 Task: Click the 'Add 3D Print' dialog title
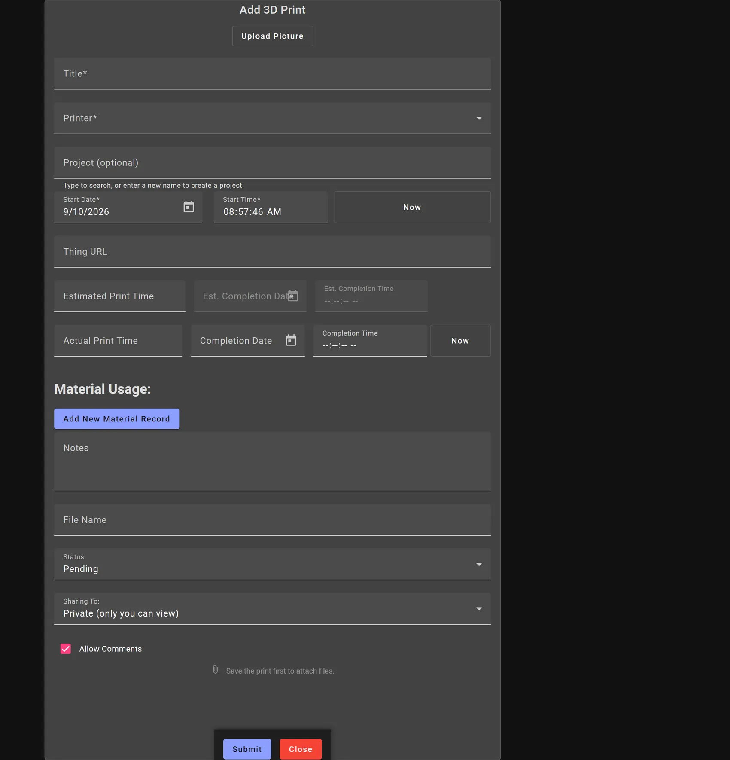tap(272, 10)
